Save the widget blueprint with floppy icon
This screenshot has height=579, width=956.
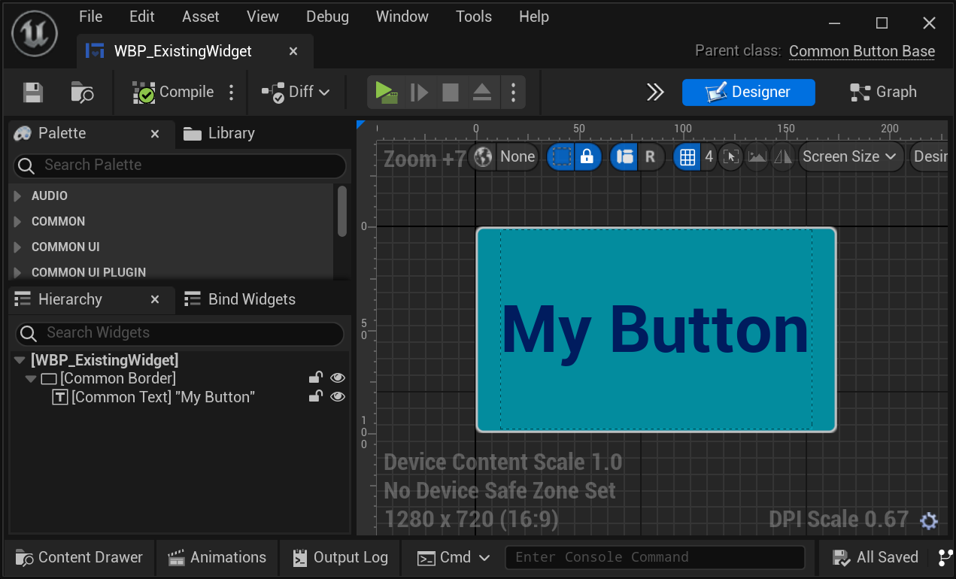tap(32, 92)
